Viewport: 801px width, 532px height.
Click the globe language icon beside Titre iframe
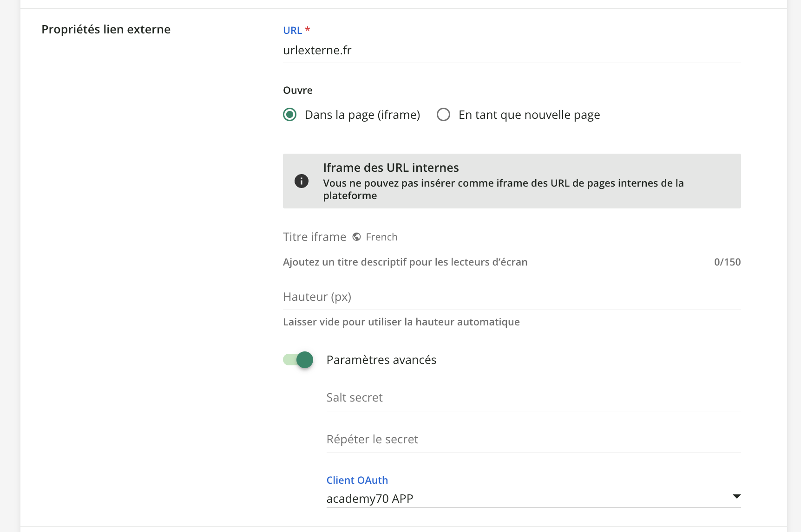[356, 237]
